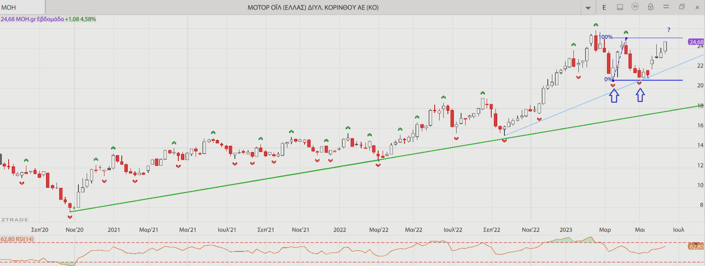Viewport: 705px width, 266px height.
Task: Click the Σεπ'21 date label
Action: (266, 230)
